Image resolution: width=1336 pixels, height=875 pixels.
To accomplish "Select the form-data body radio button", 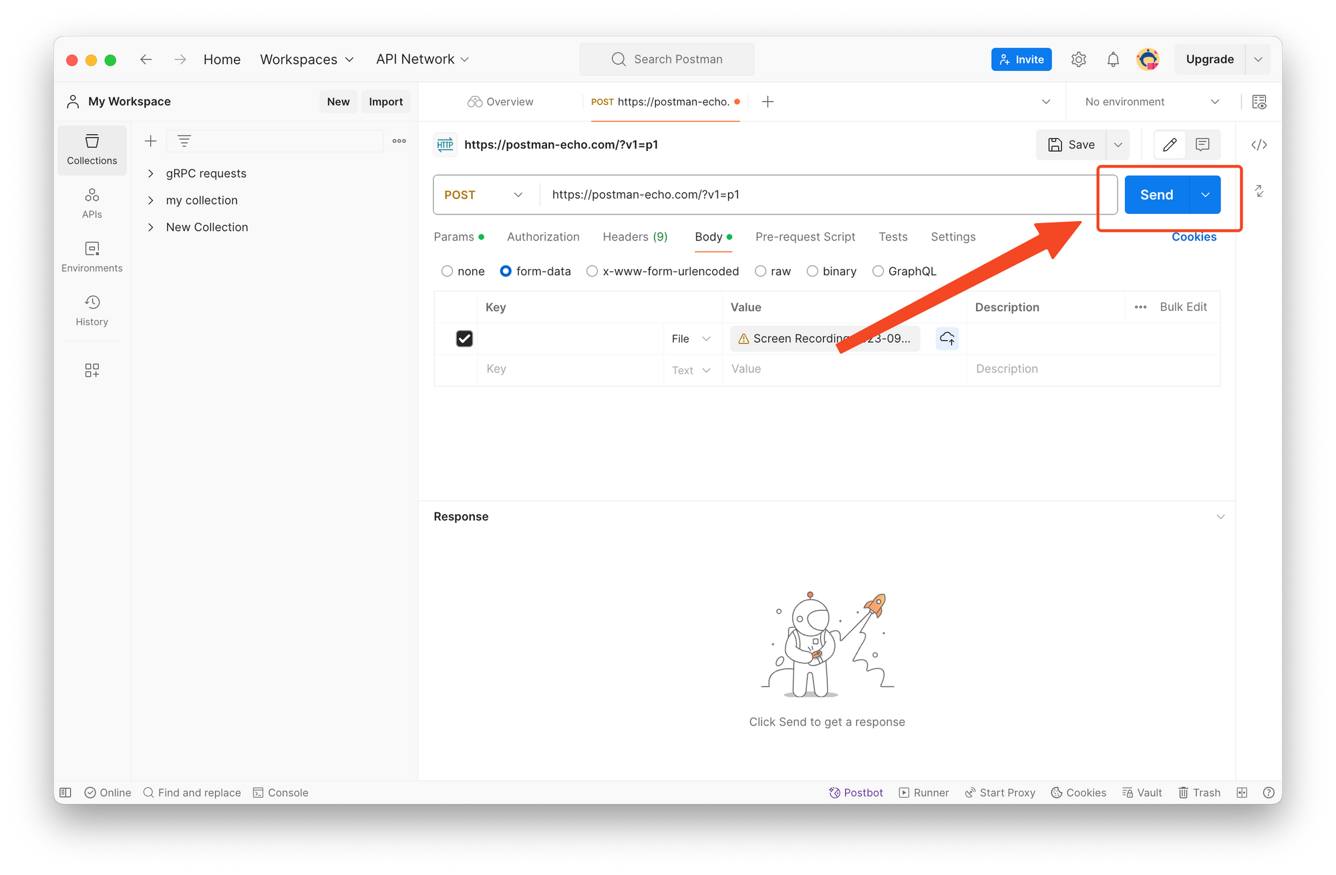I will pos(506,271).
